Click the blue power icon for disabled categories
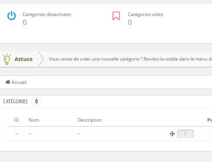Viewport: 212px width, 162px height. (11, 16)
